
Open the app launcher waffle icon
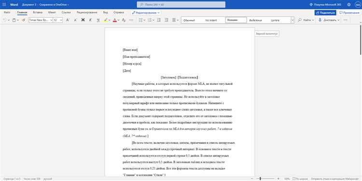click(4, 5)
